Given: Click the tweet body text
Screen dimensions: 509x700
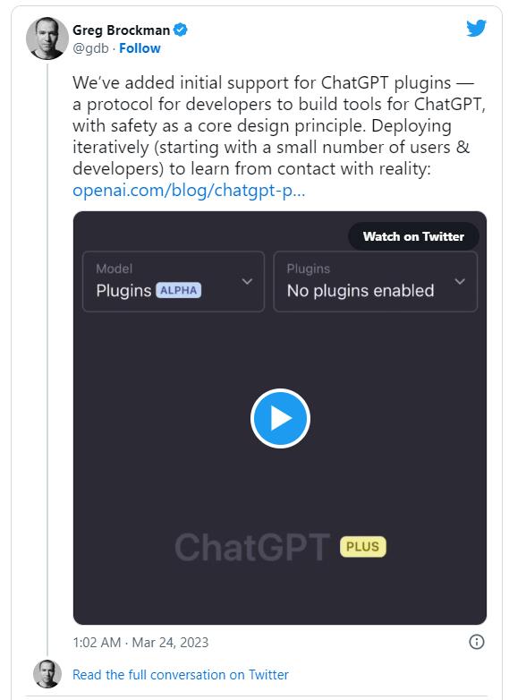Looking at the screenshot, I should (x=279, y=126).
